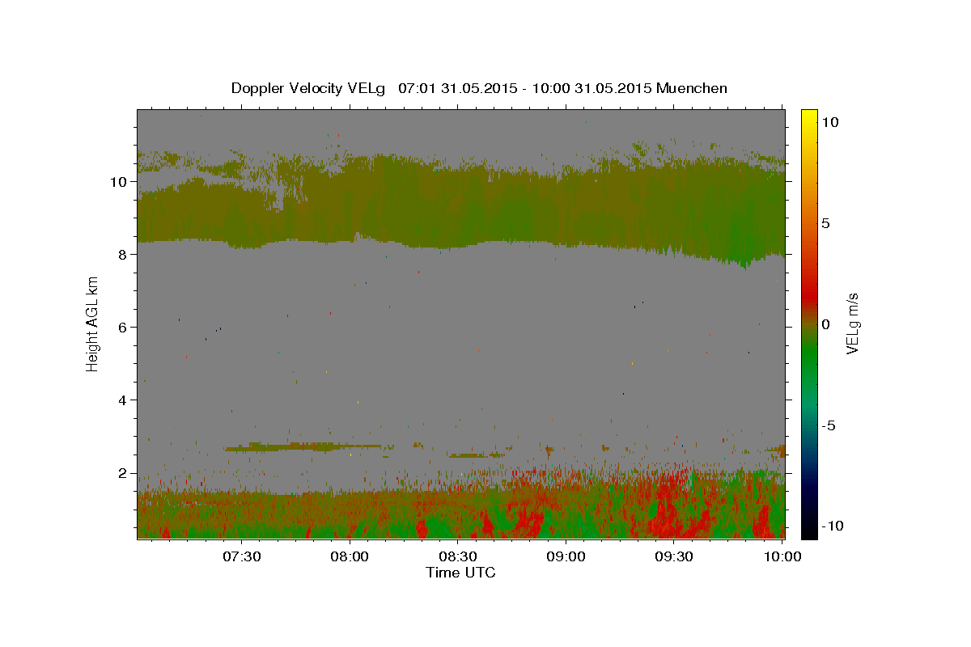Select the 09:00 time tick label

click(566, 556)
